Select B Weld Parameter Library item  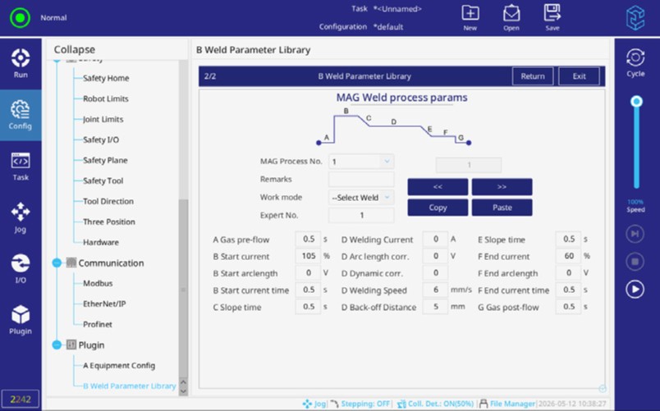[x=129, y=386]
